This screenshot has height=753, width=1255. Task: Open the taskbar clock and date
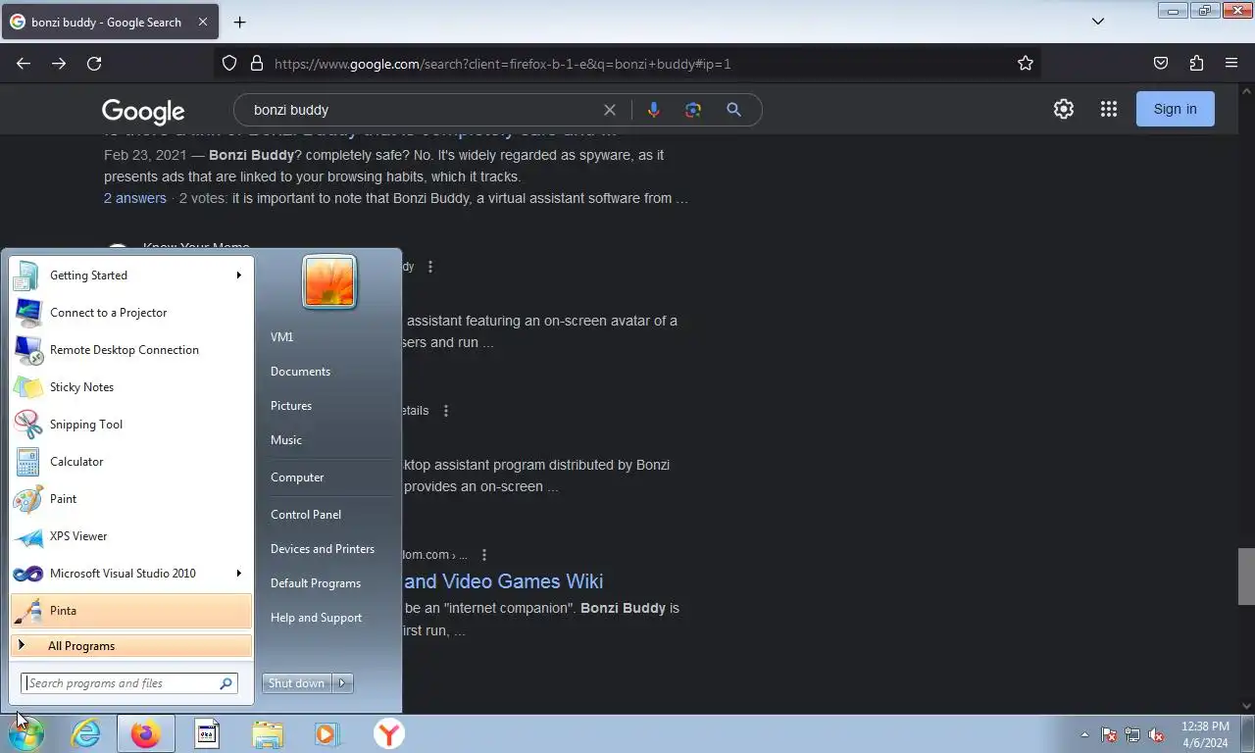[x=1205, y=734]
